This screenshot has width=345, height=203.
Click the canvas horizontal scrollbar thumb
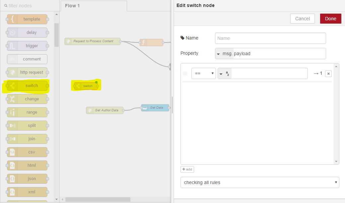(x=98, y=199)
